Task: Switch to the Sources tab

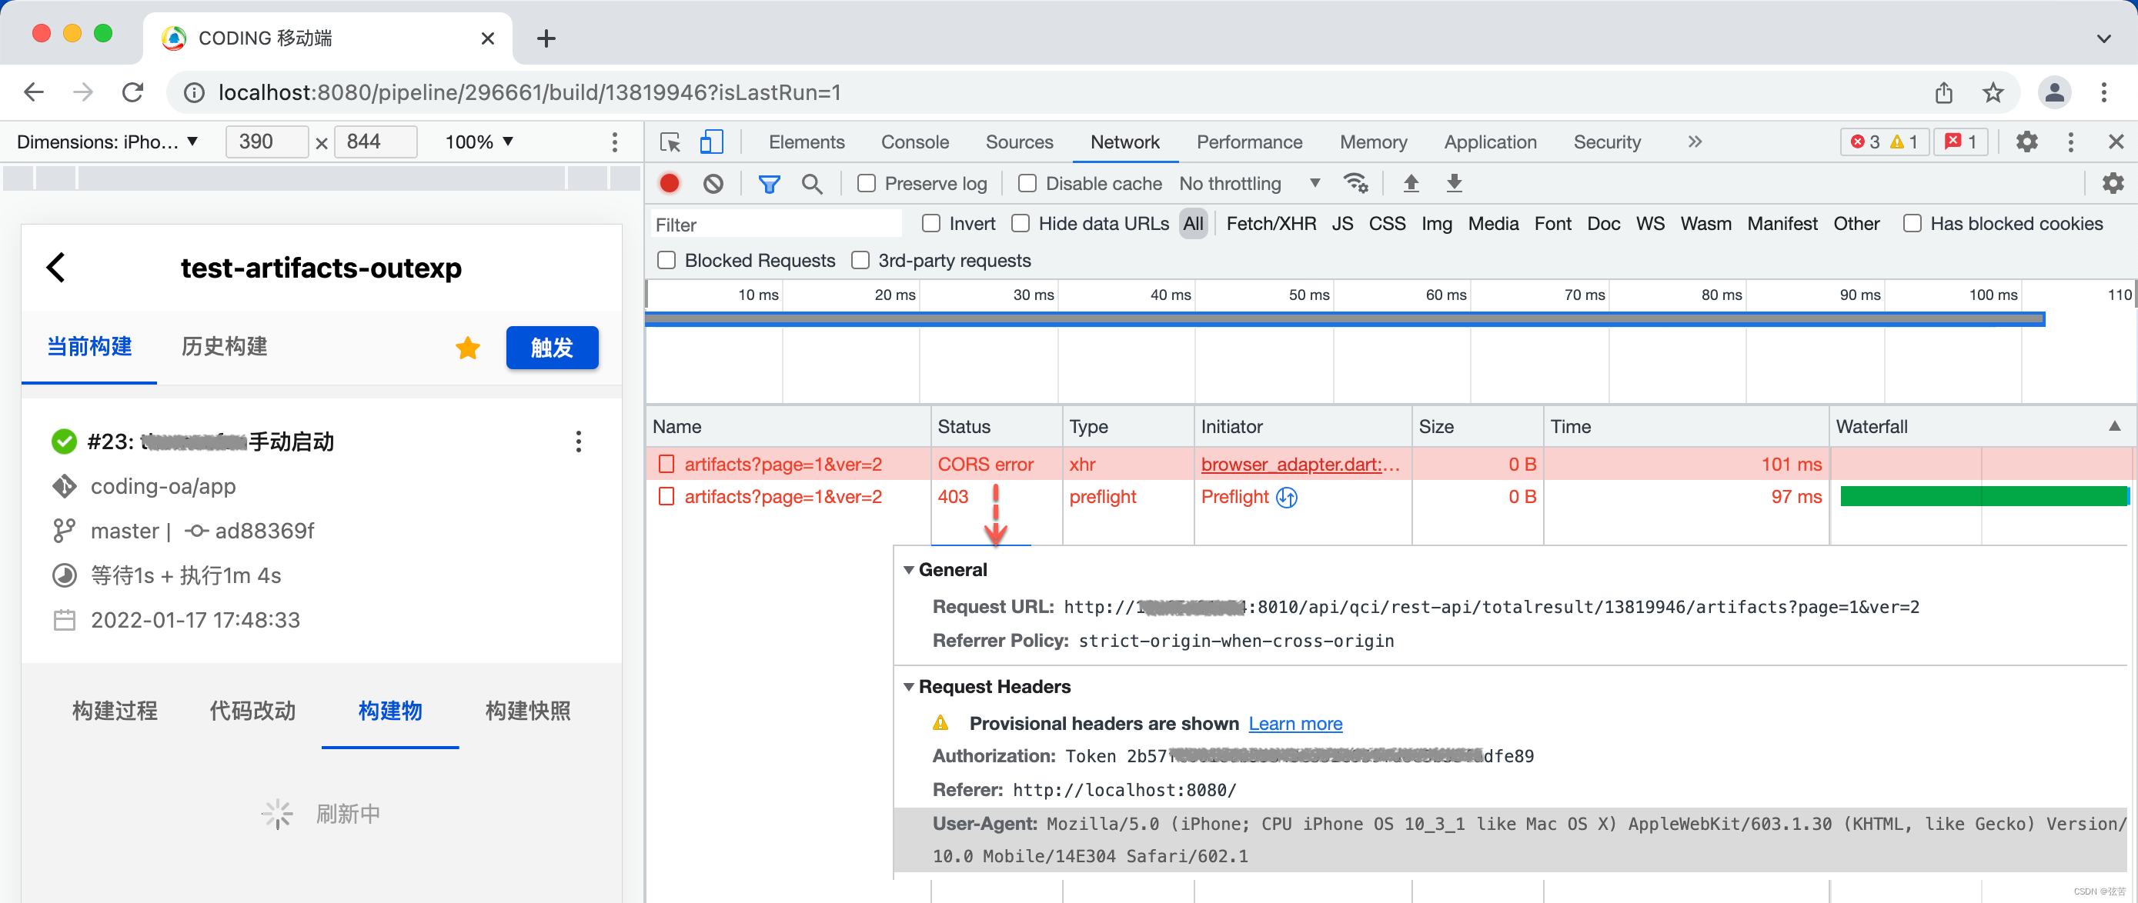Action: coord(1019,142)
